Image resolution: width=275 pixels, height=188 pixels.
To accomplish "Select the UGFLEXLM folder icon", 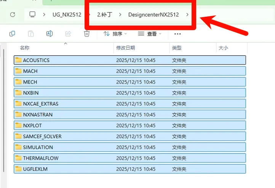I will click(18, 169).
